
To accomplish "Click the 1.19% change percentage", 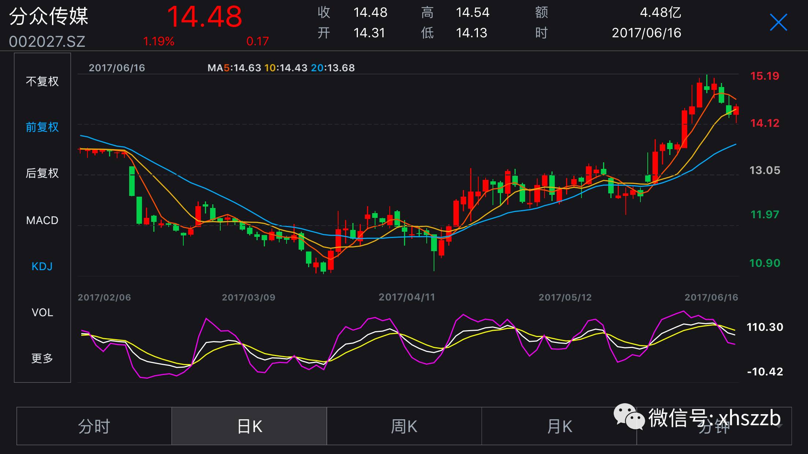I will [158, 41].
